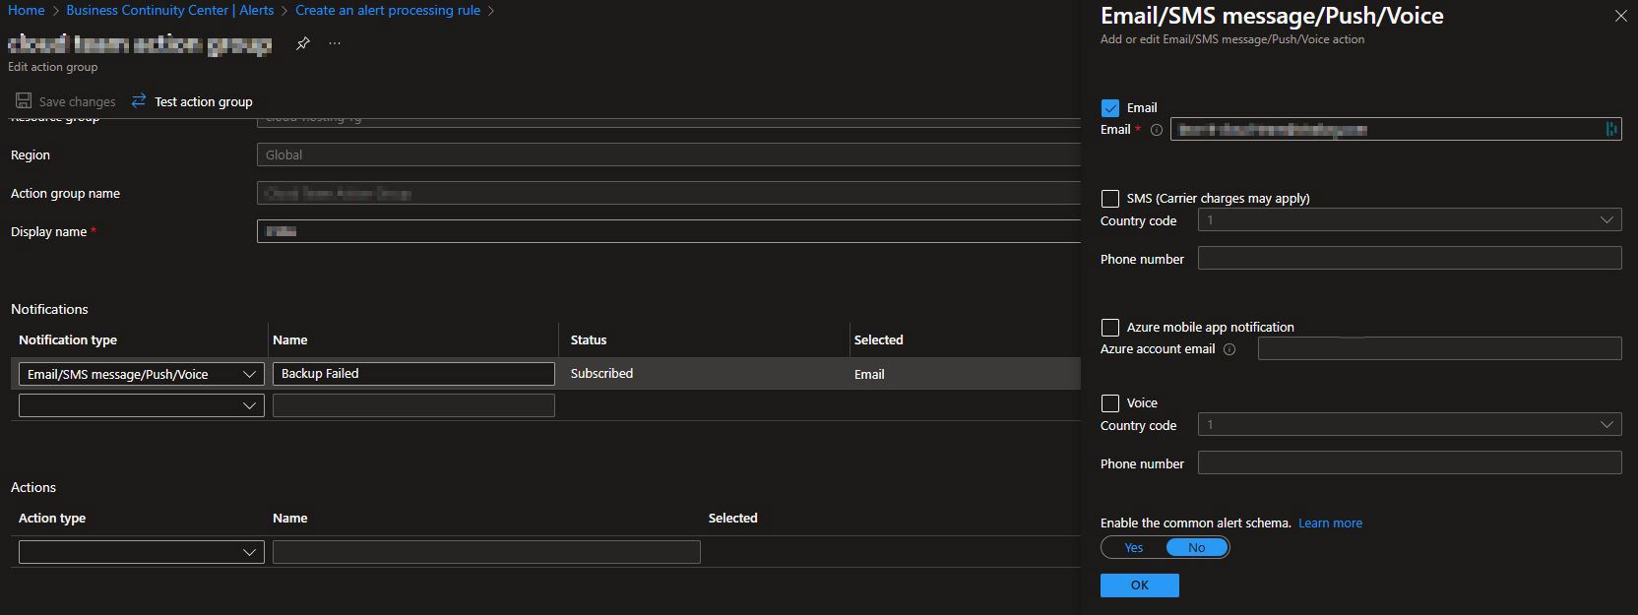Click the Notifications section heading
Image resolution: width=1638 pixels, height=615 pixels.
(49, 309)
